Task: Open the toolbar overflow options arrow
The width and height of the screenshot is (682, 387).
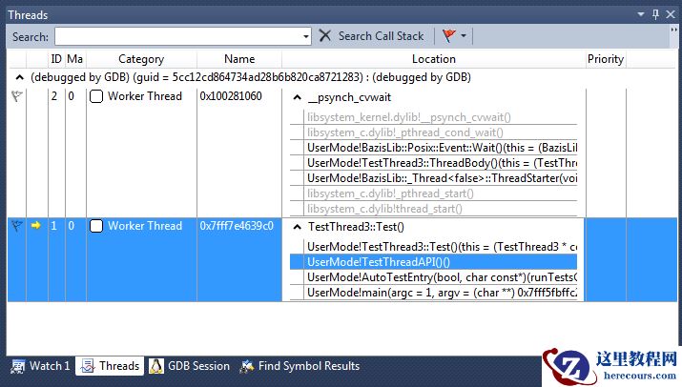Action: click(x=673, y=31)
